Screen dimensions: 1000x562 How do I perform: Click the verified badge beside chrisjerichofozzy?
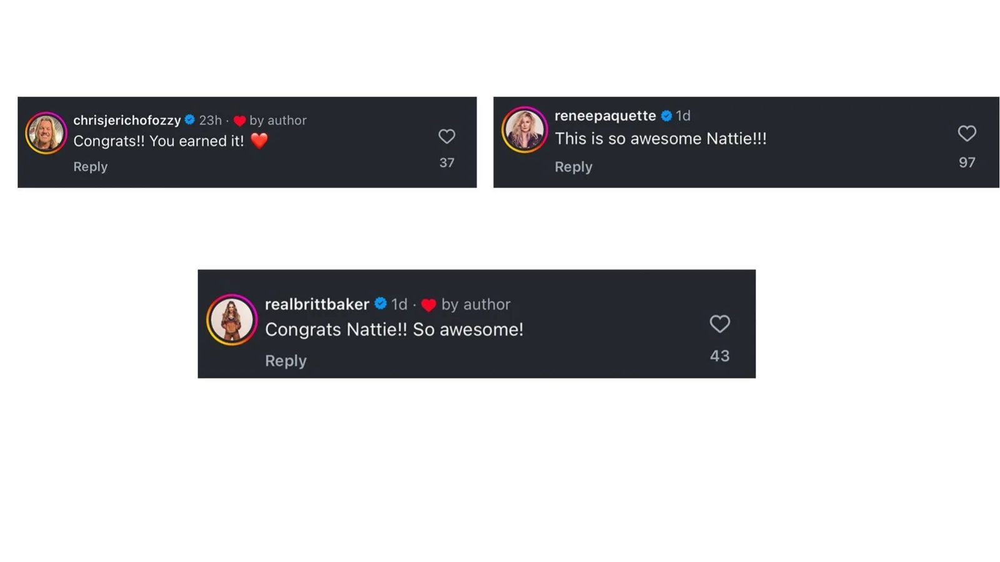(190, 119)
